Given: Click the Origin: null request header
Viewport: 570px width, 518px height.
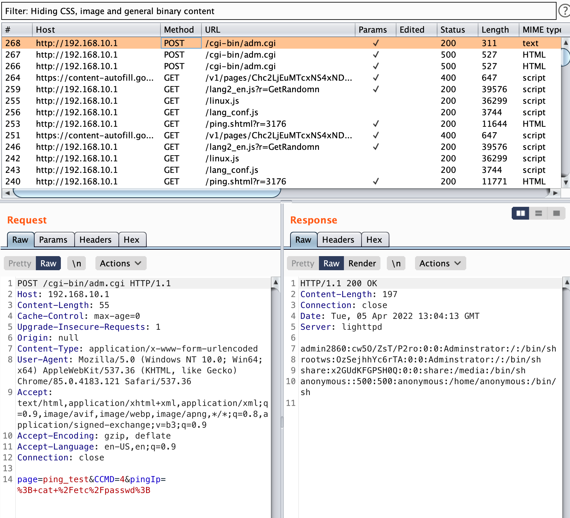Looking at the screenshot, I should (x=48, y=338).
